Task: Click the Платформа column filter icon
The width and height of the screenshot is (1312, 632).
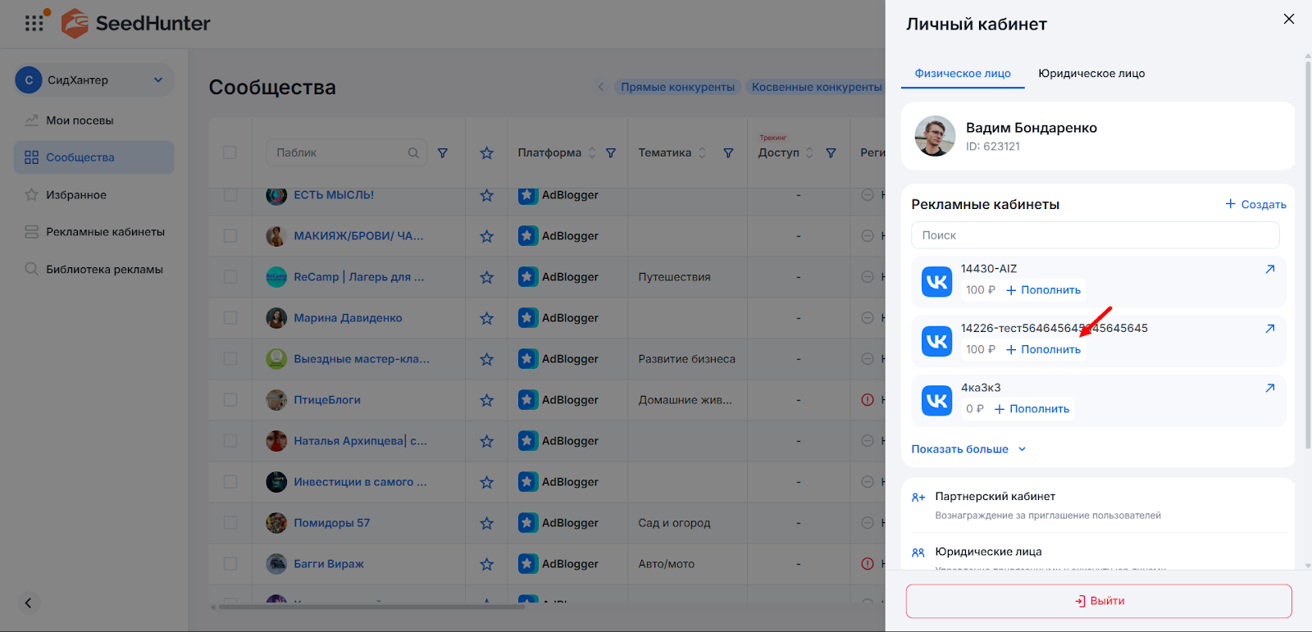Action: [610, 153]
